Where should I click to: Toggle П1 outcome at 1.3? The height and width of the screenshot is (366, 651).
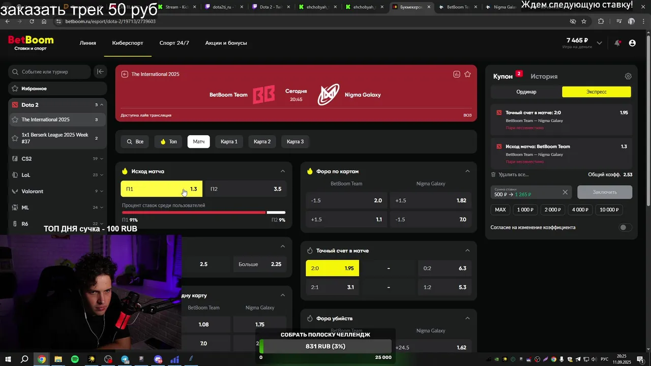point(161,189)
